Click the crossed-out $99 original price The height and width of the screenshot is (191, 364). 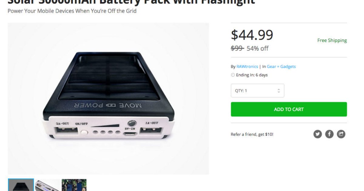coord(237,48)
